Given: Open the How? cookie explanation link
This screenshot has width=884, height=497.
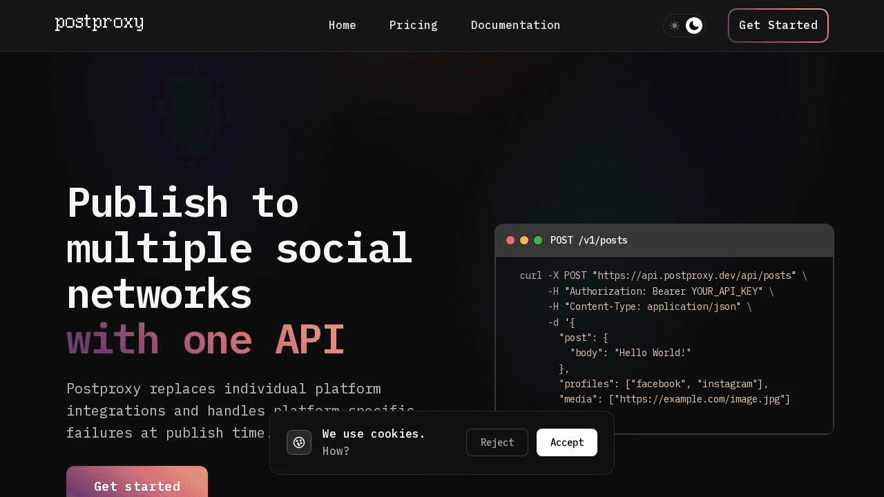Looking at the screenshot, I should click(x=336, y=451).
